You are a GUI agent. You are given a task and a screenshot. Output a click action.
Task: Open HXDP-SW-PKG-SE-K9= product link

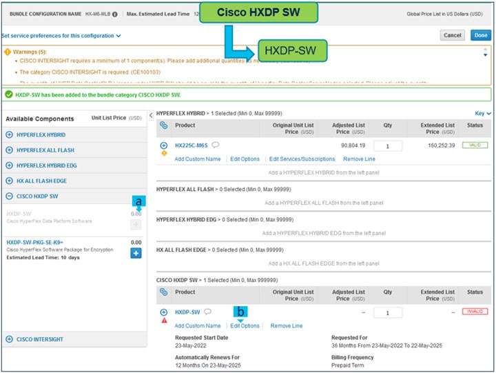point(35,242)
